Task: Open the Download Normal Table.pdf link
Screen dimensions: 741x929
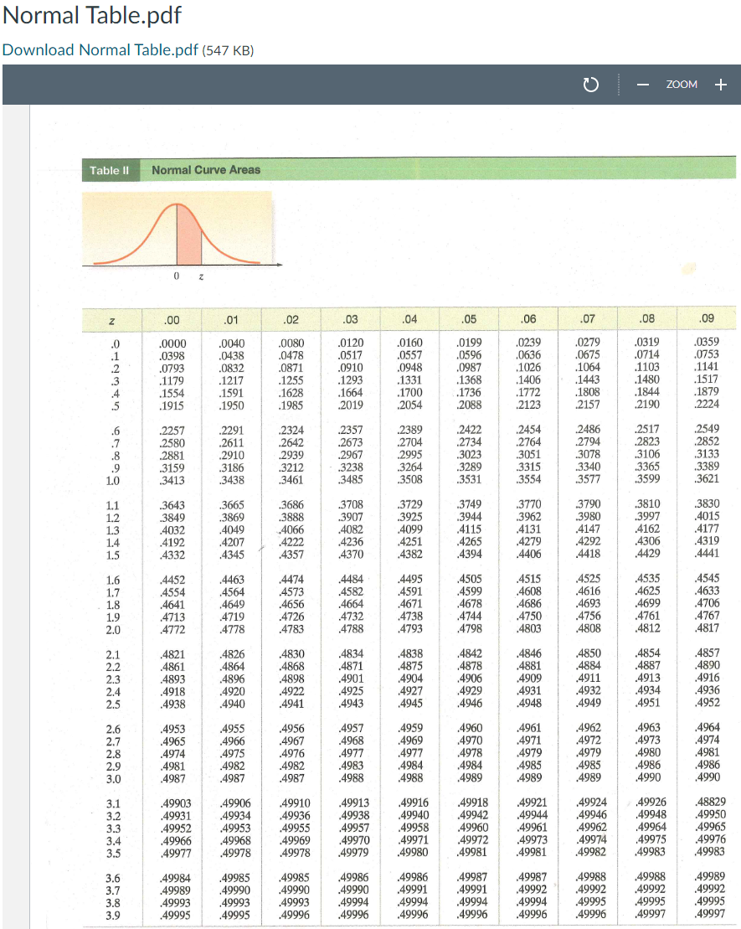Action: pyautogui.click(x=100, y=49)
